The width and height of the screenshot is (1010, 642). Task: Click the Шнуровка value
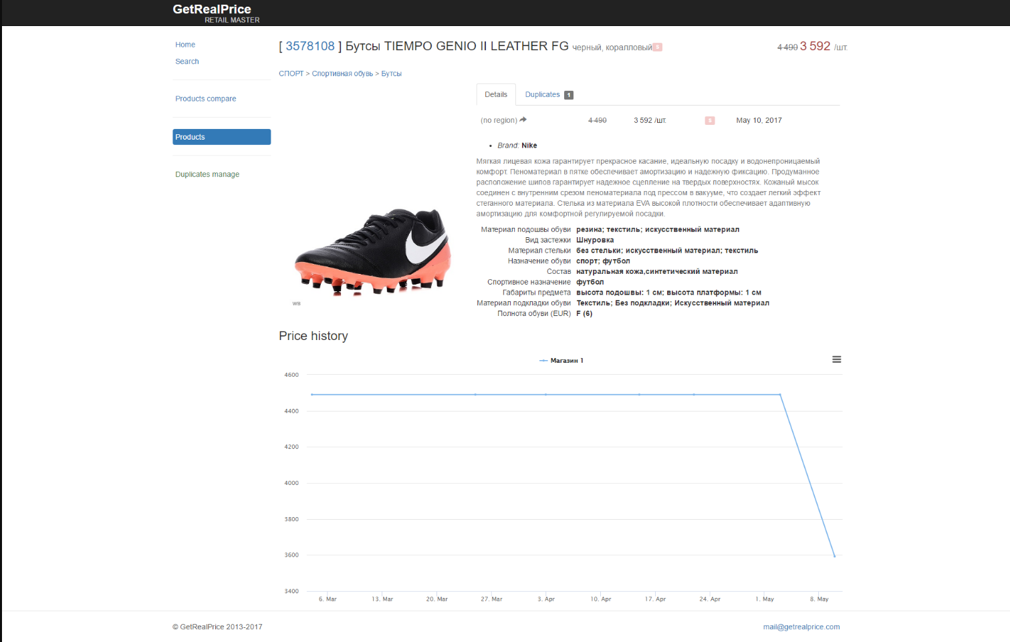tap(595, 240)
